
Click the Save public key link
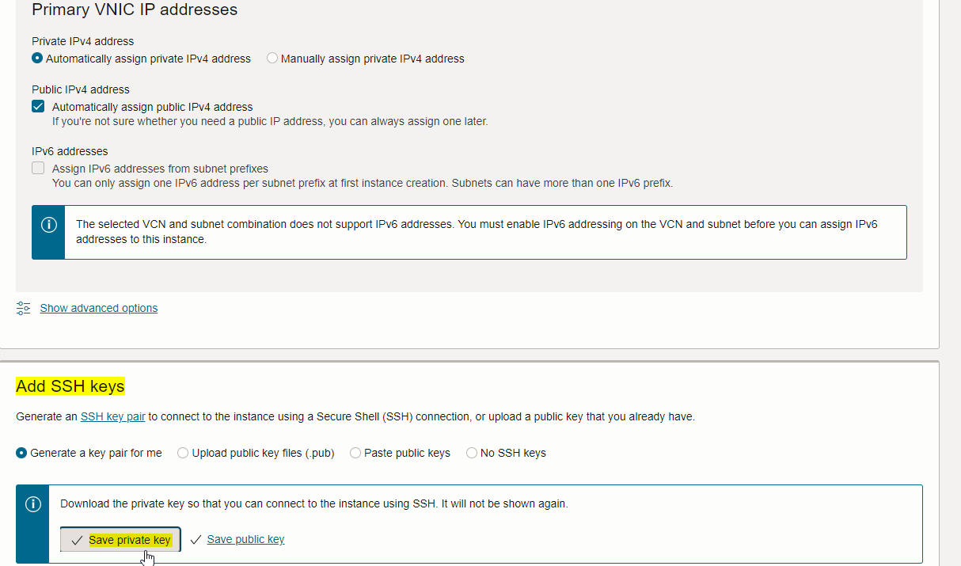coord(245,539)
